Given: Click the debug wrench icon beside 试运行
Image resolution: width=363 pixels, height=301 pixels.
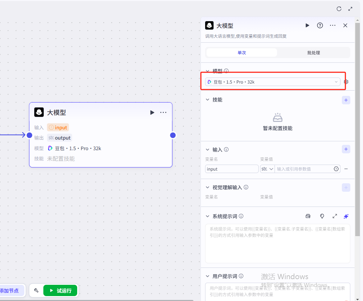Looking at the screenshot, I should coord(36,291).
